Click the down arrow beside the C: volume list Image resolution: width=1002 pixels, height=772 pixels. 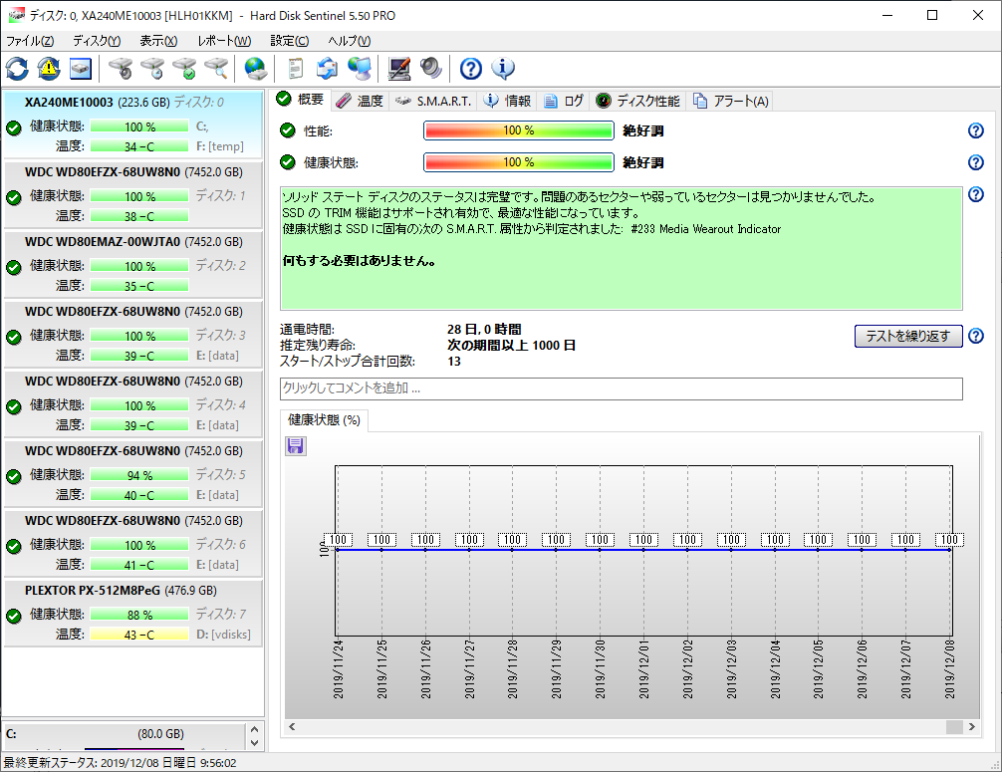point(254,742)
